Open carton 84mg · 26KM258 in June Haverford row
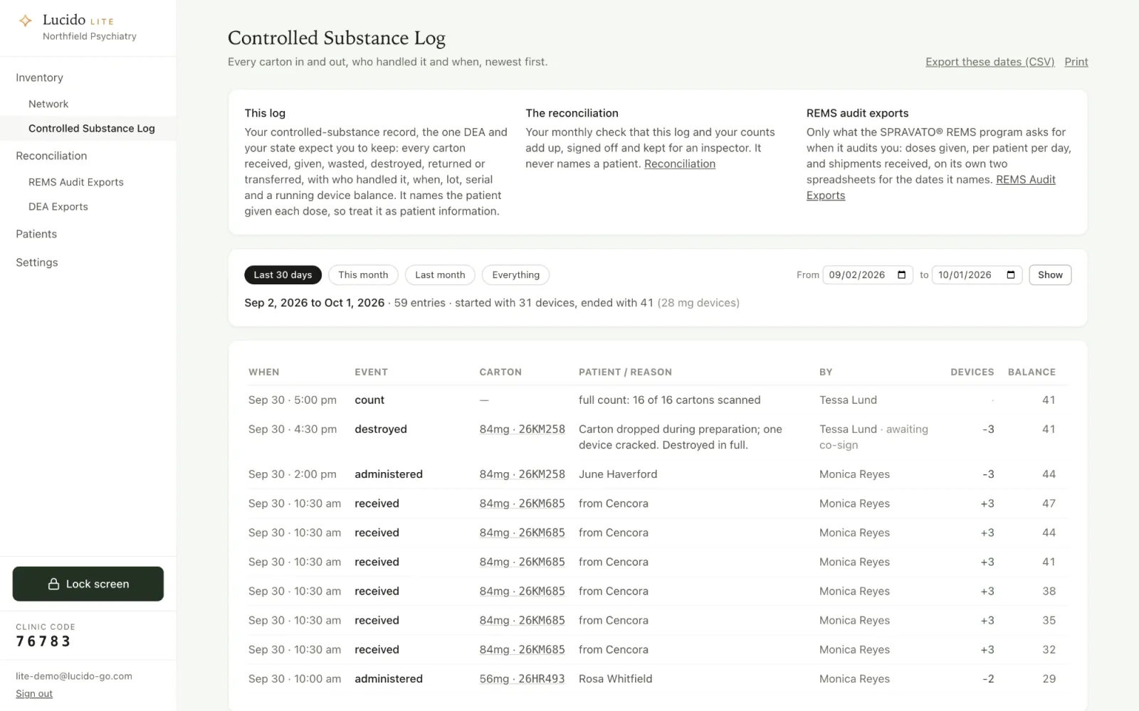Viewport: 1139px width, 711px height. (x=522, y=474)
